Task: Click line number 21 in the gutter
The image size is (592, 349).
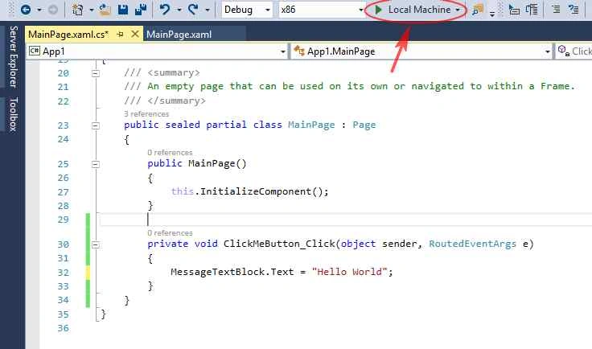Action: pos(63,87)
